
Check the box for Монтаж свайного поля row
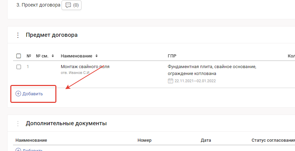coord(19,67)
